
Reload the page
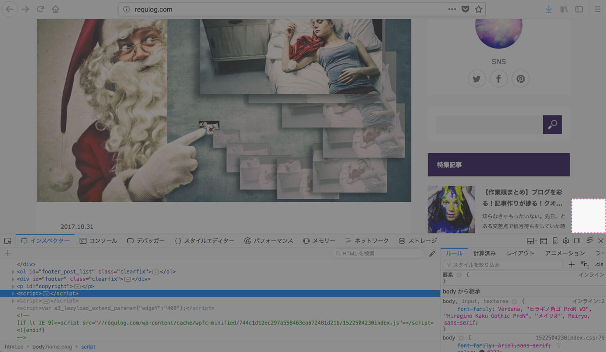(40, 9)
